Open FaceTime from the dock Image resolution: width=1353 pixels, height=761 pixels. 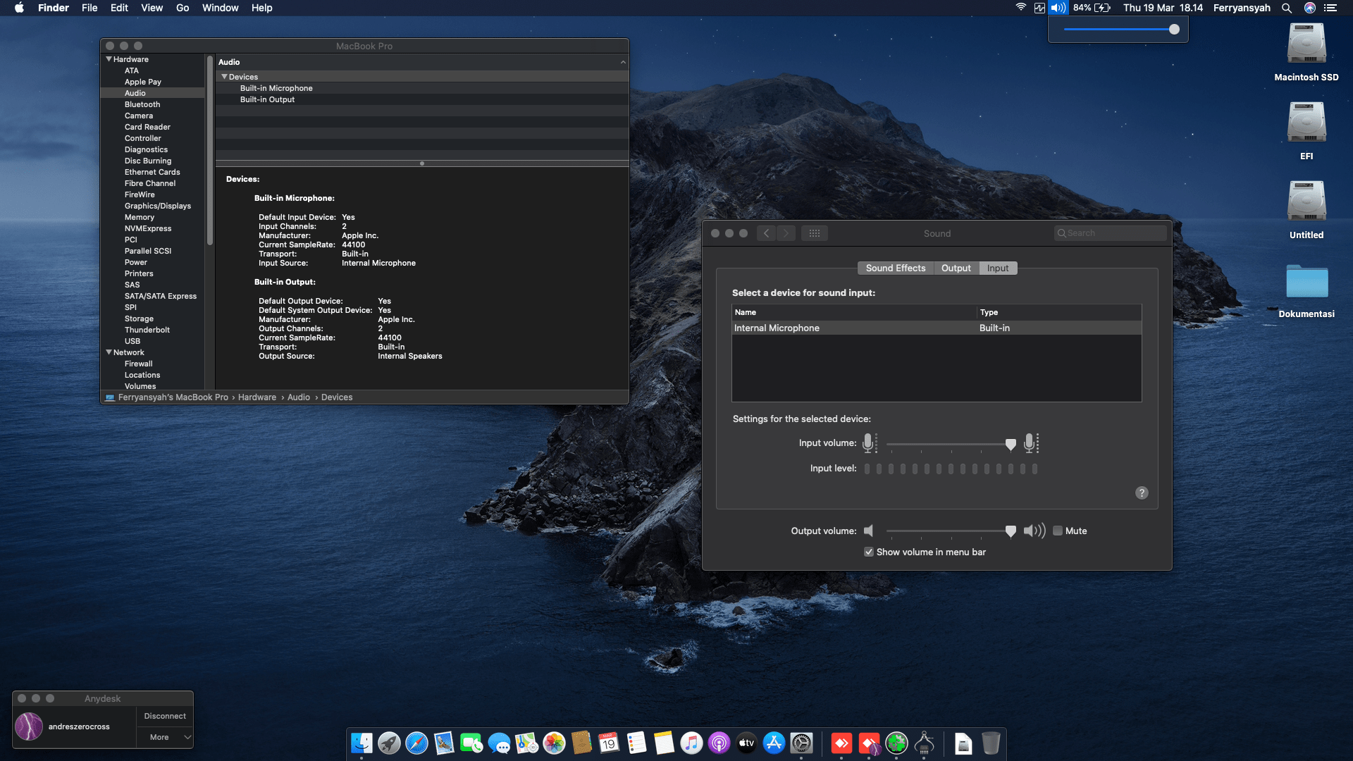click(x=471, y=743)
